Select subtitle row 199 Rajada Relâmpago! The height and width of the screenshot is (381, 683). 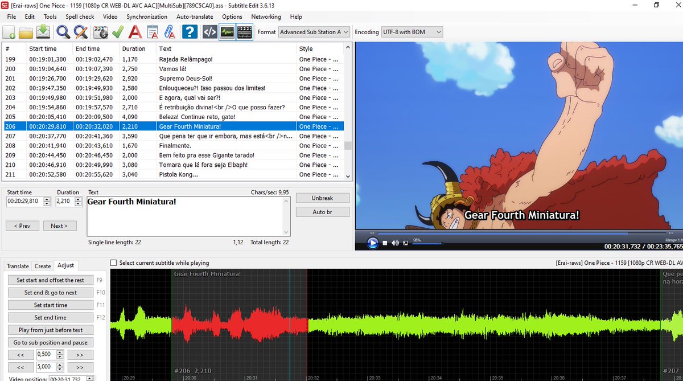173,59
